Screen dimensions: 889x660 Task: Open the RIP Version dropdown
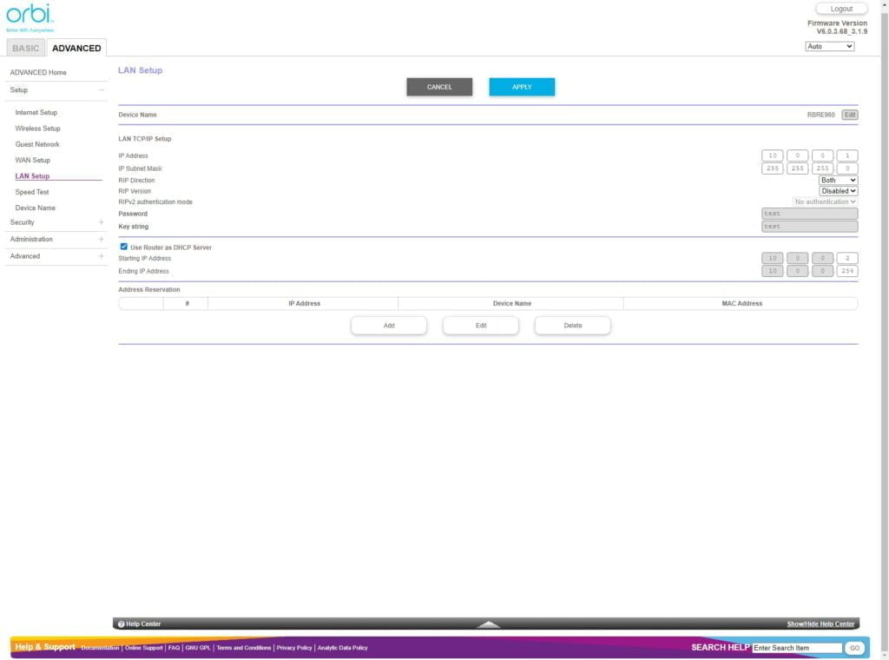(x=838, y=191)
